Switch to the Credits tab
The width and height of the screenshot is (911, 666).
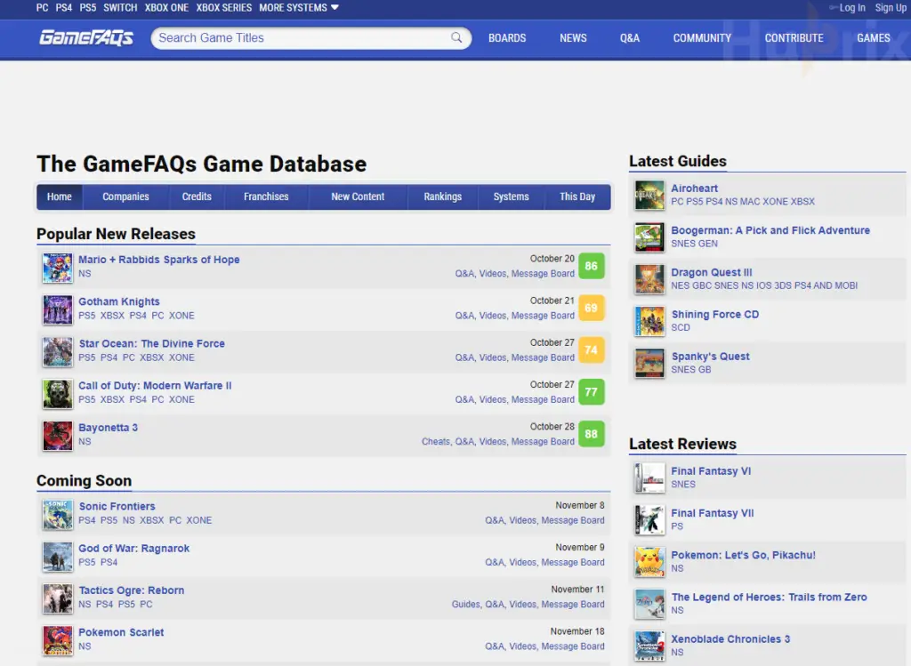(197, 197)
